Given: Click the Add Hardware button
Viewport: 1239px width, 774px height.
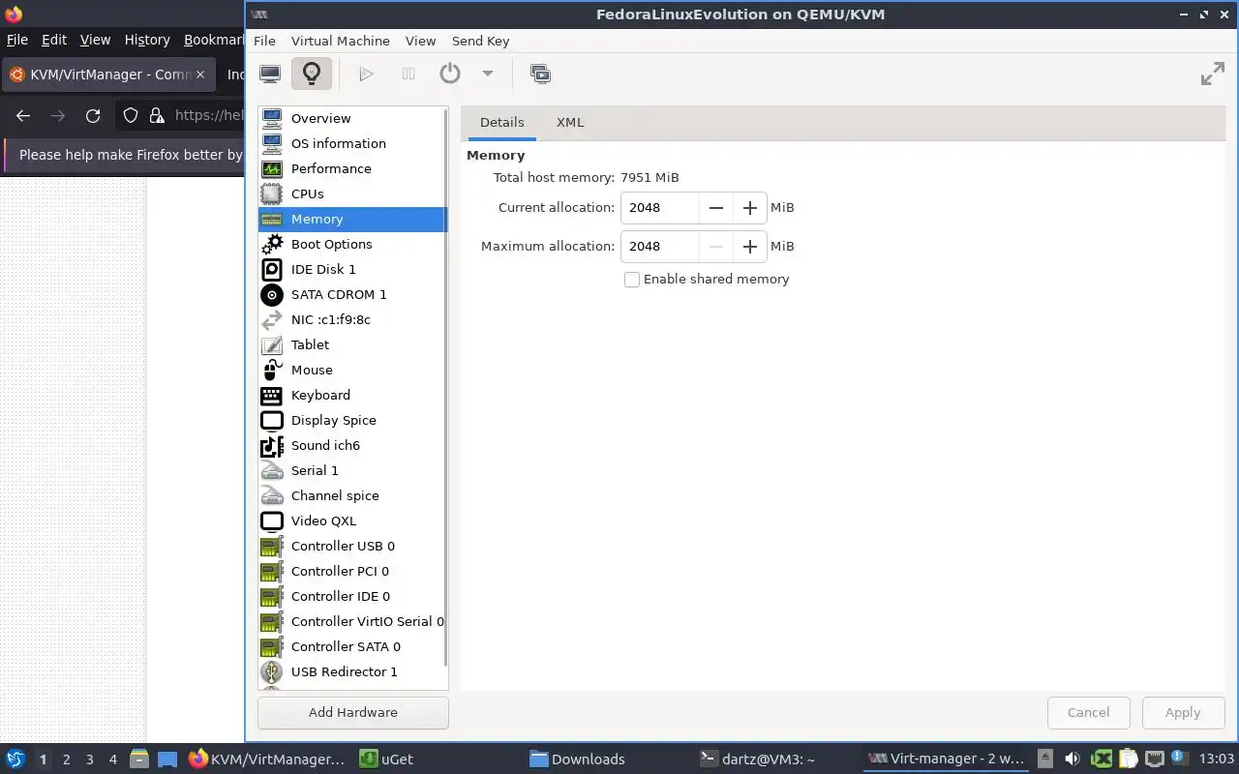Looking at the screenshot, I should coord(353,712).
